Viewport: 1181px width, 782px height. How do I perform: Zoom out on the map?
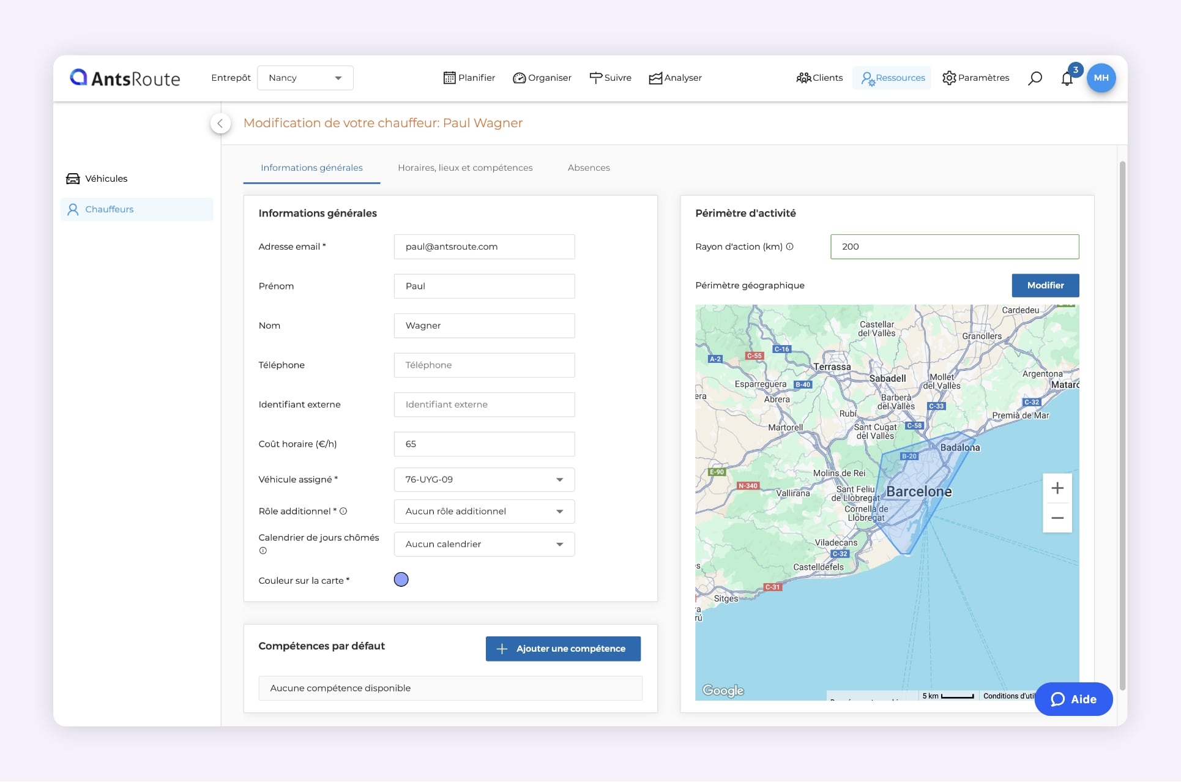point(1057,518)
